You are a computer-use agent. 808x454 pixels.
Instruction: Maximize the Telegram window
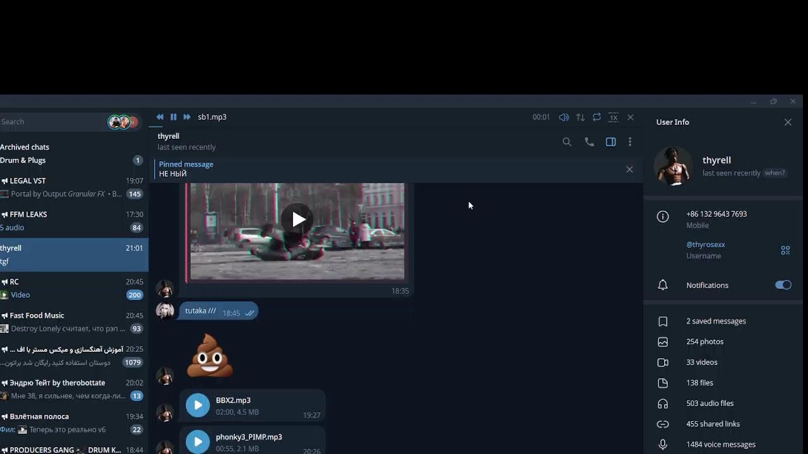[x=773, y=102]
